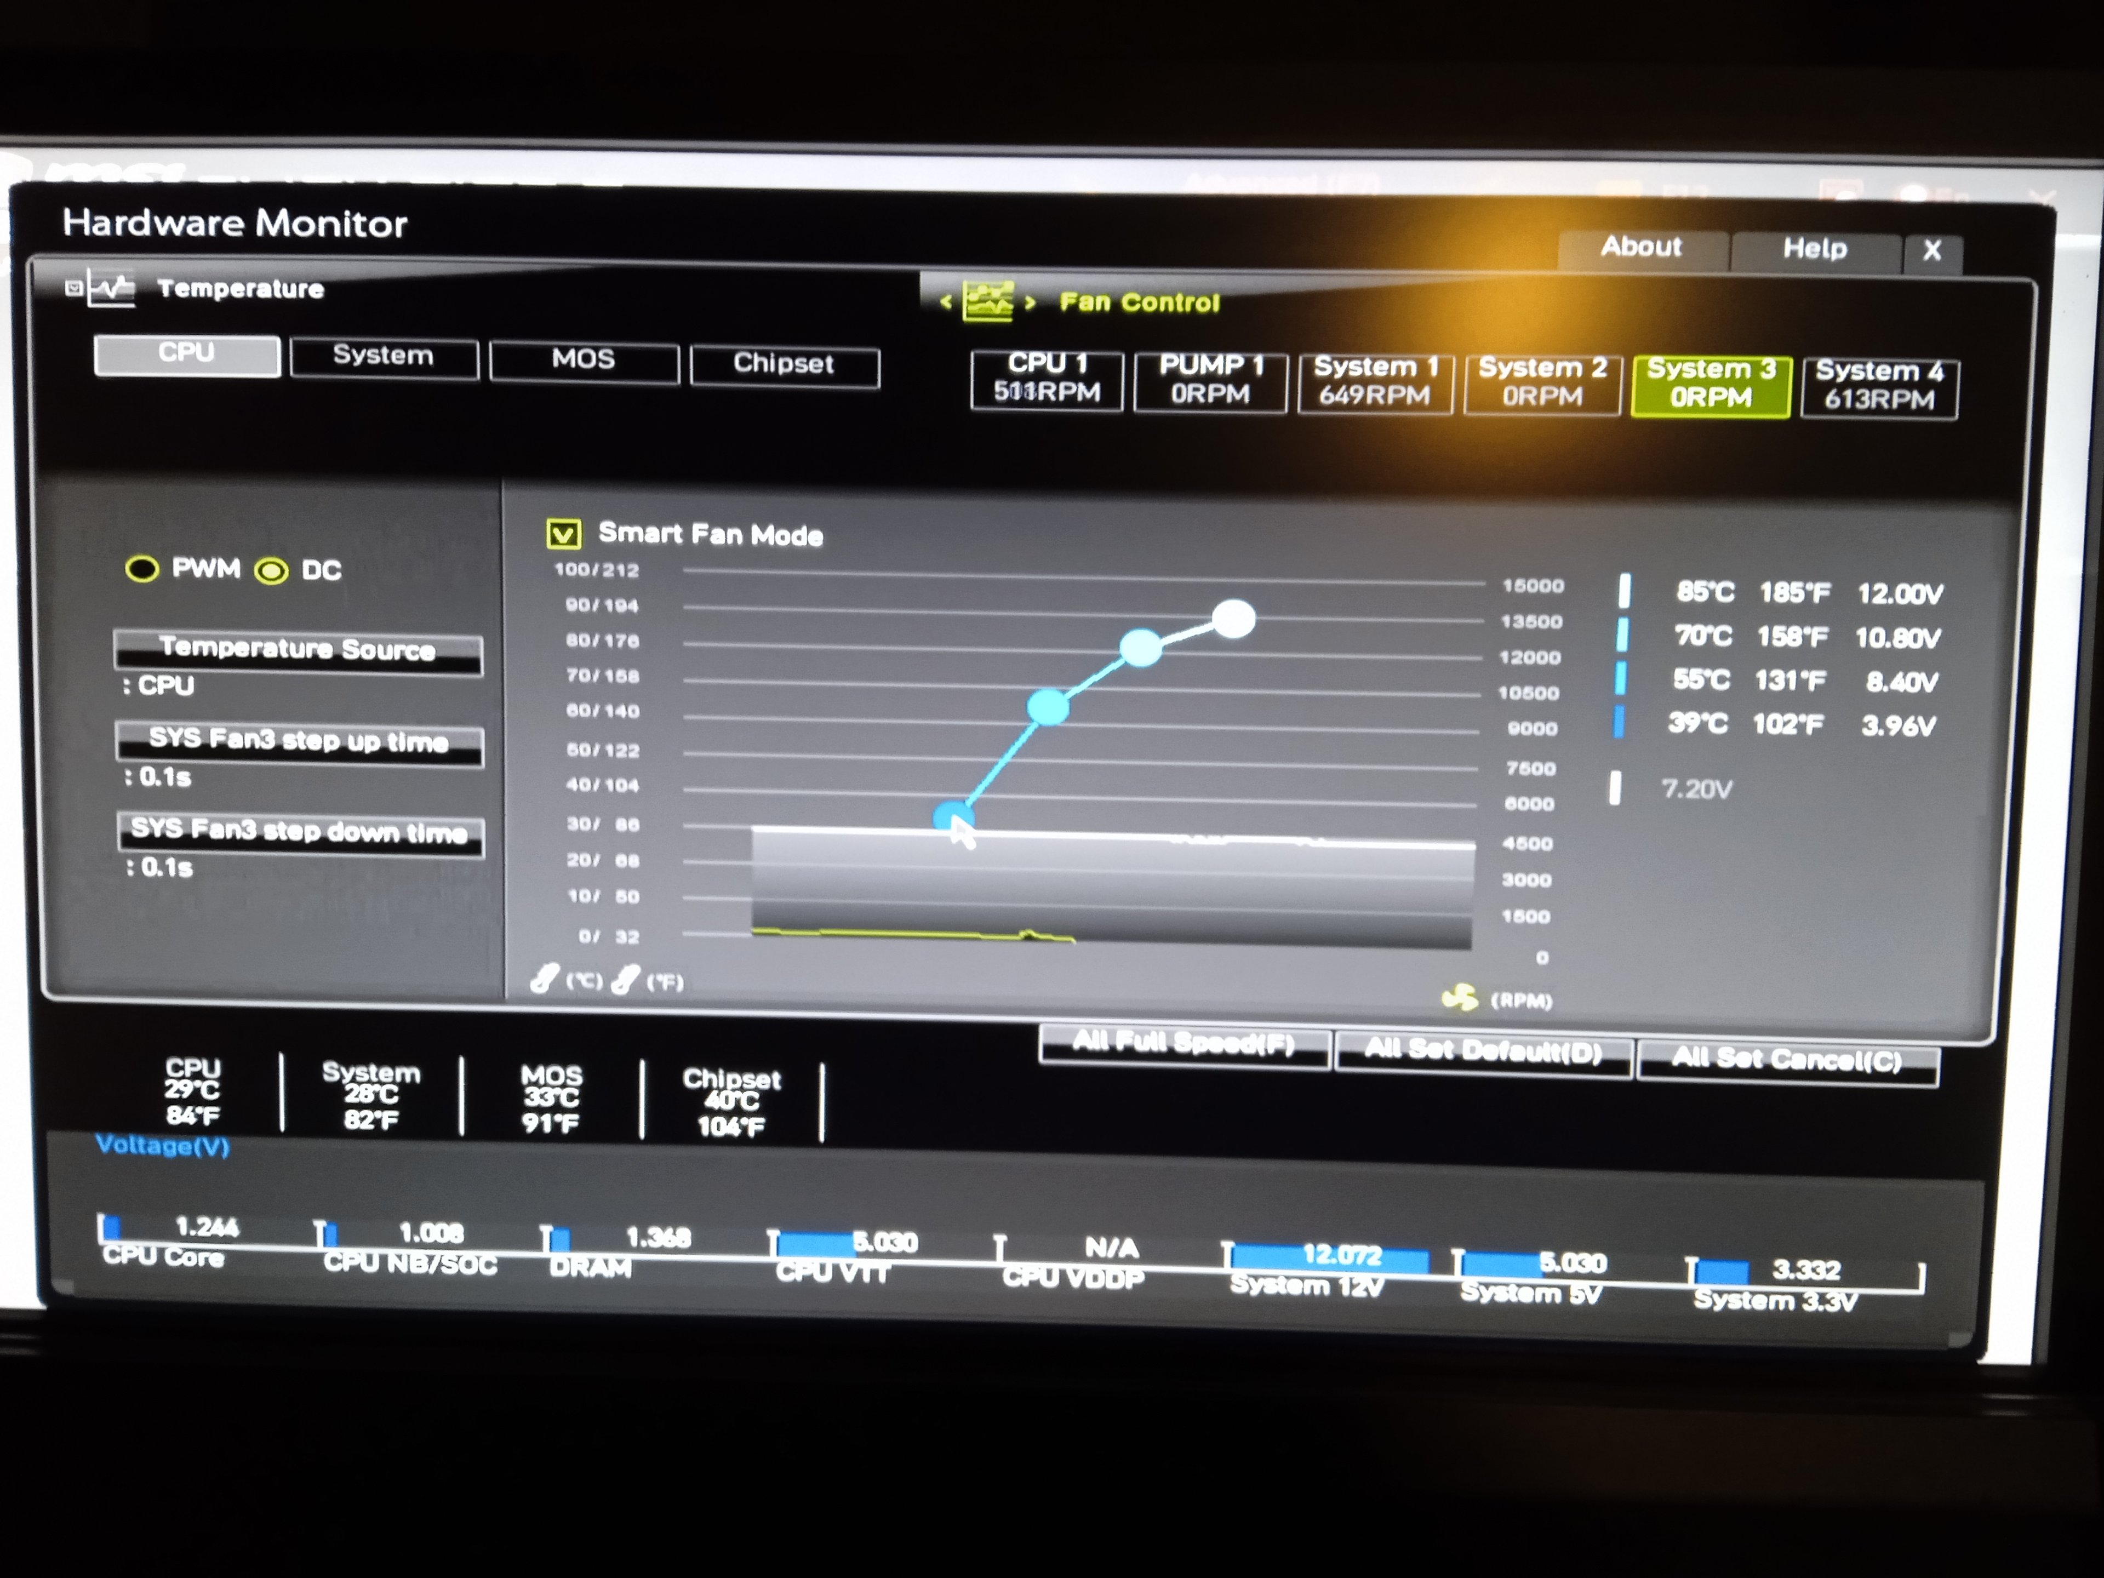
Task: Click the Fan Control chart icon
Action: (987, 302)
